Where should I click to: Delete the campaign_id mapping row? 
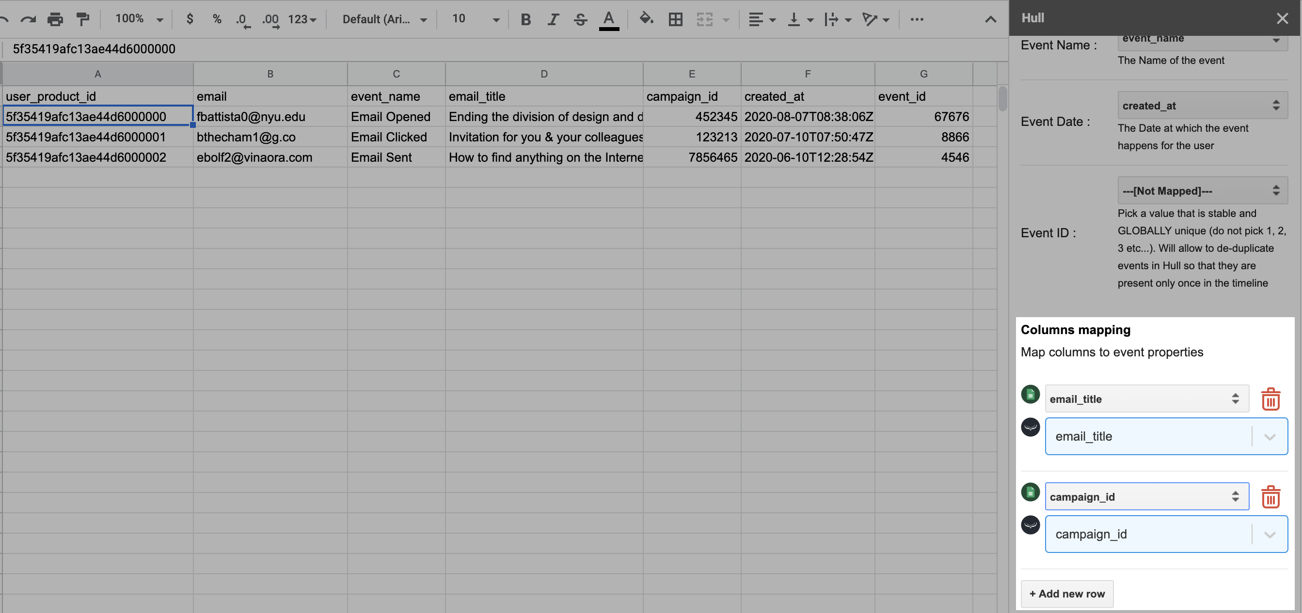point(1270,497)
